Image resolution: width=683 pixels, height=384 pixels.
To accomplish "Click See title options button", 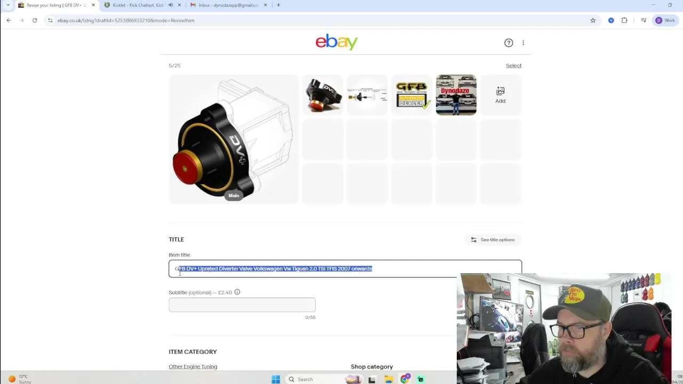I will tap(493, 240).
